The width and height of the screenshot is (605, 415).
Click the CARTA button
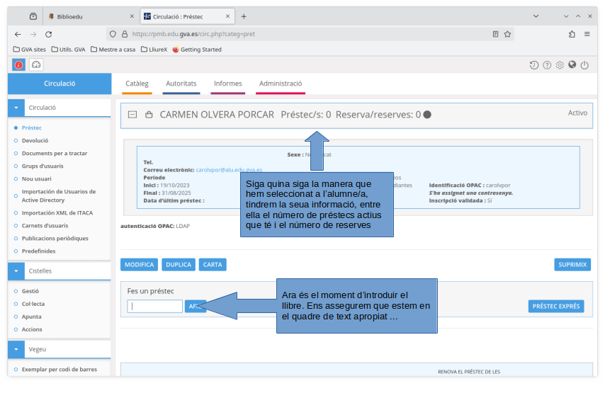tap(213, 265)
